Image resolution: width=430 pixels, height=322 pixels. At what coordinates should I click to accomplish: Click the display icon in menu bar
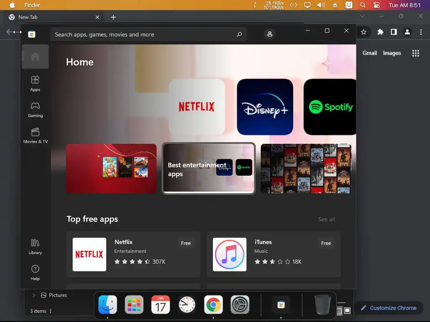pos(307,5)
